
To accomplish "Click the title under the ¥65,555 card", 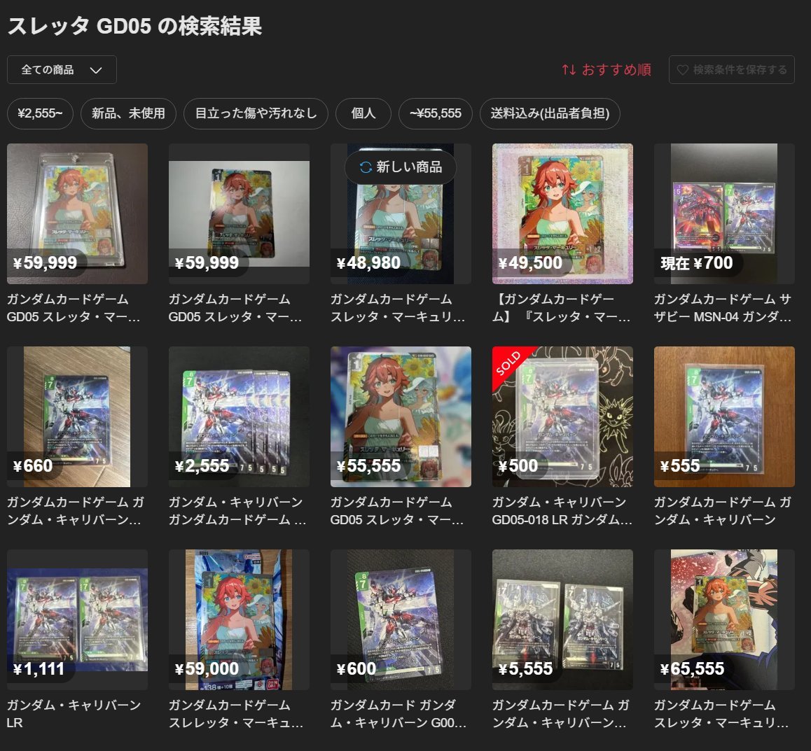I will (721, 714).
